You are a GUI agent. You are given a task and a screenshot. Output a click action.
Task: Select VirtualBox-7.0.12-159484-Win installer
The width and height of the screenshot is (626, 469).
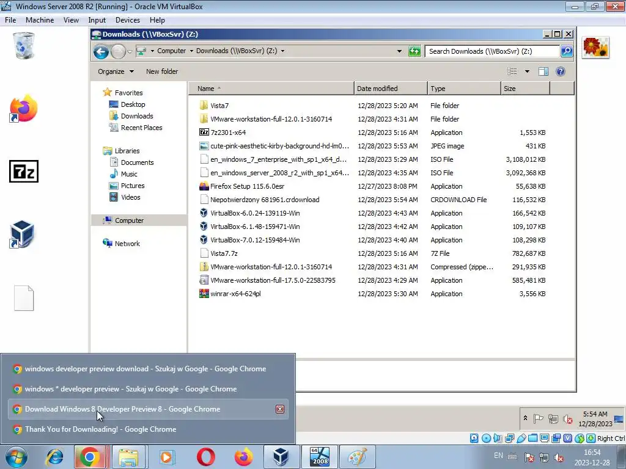(255, 240)
